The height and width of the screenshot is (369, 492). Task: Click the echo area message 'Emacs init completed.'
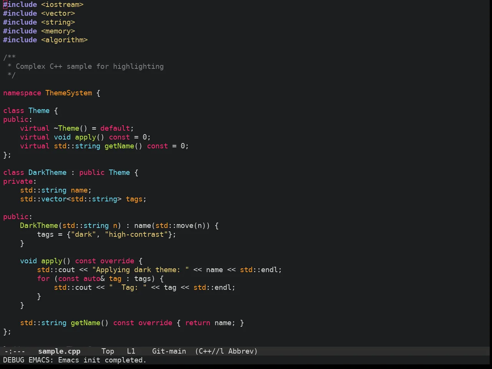102,360
